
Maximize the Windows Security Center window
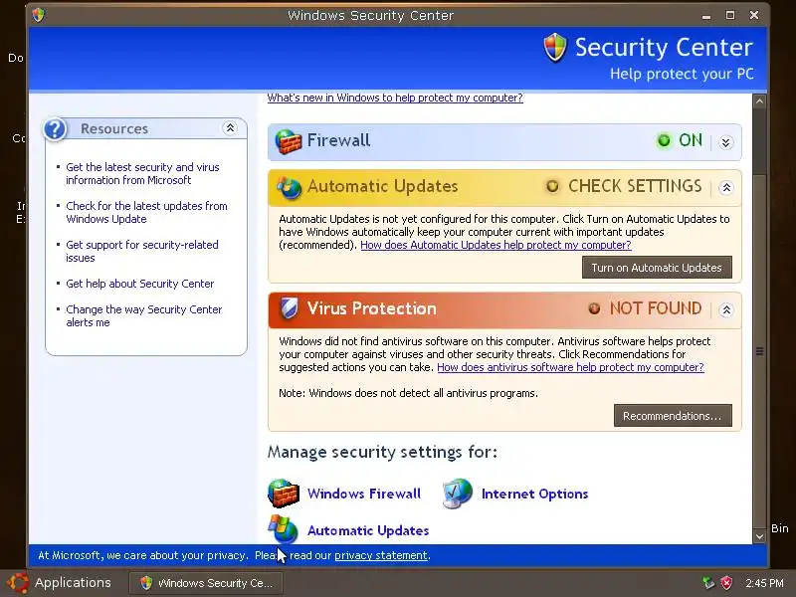(x=730, y=15)
